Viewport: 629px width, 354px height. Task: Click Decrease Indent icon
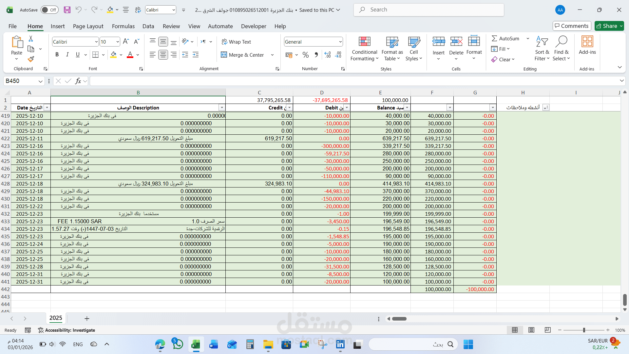pyautogui.click(x=185, y=55)
